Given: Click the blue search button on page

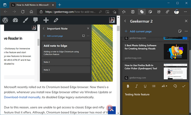Looking at the screenshot, I should (x=112, y=110).
